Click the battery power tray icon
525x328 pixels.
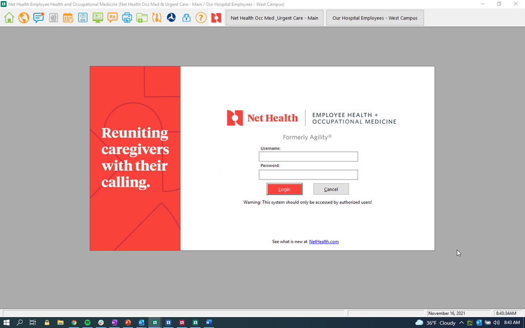pos(488,323)
